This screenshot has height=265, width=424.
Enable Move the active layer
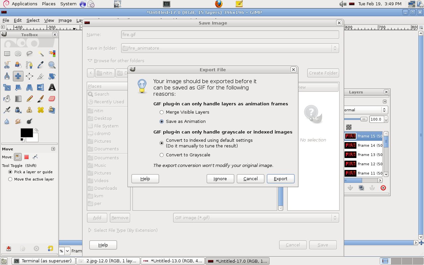(10, 179)
